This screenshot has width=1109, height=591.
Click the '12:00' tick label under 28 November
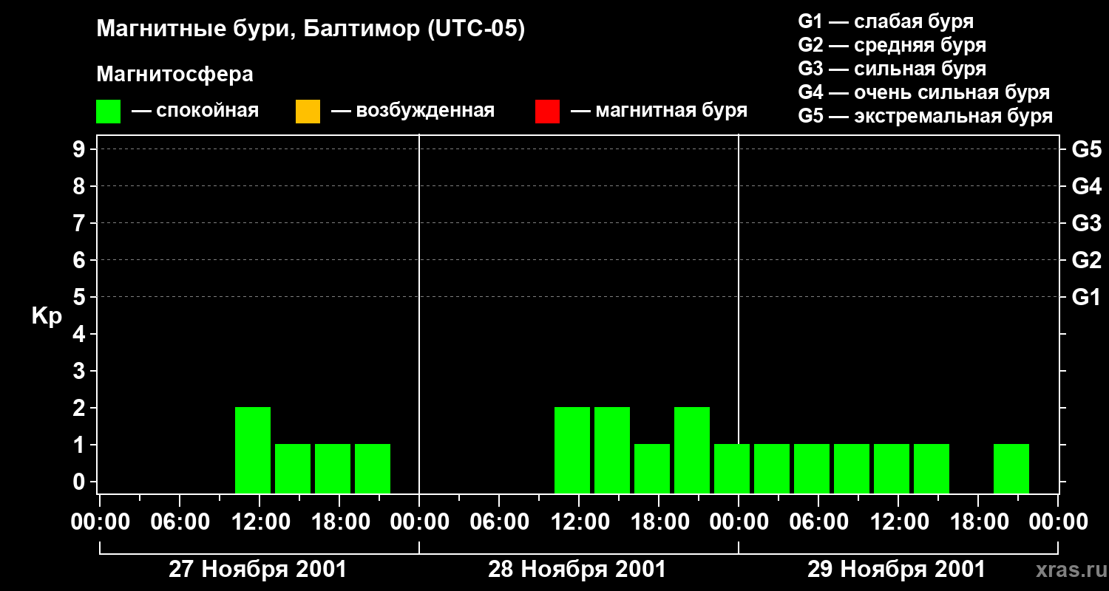[x=579, y=522]
